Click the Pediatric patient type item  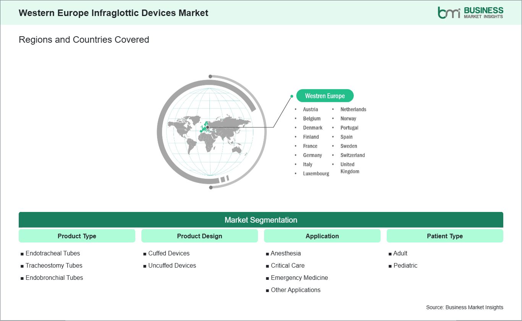(405, 265)
